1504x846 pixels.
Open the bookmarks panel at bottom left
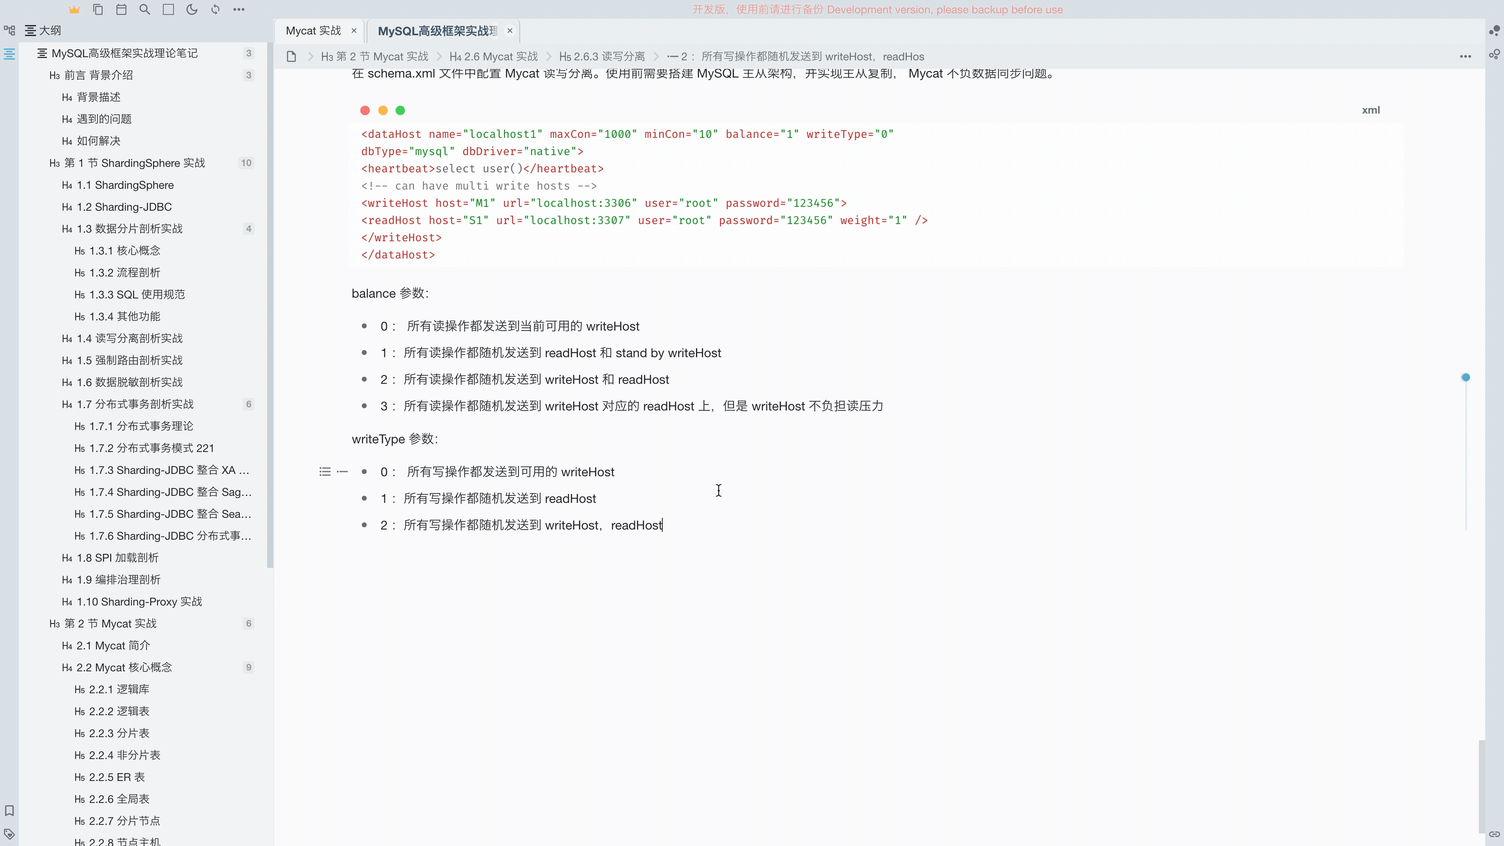pos(9,810)
